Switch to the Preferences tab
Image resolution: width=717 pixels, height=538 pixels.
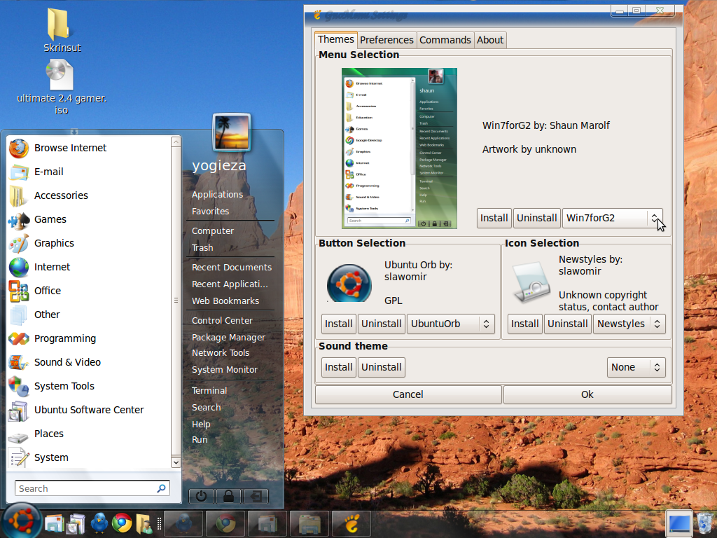[387, 40]
